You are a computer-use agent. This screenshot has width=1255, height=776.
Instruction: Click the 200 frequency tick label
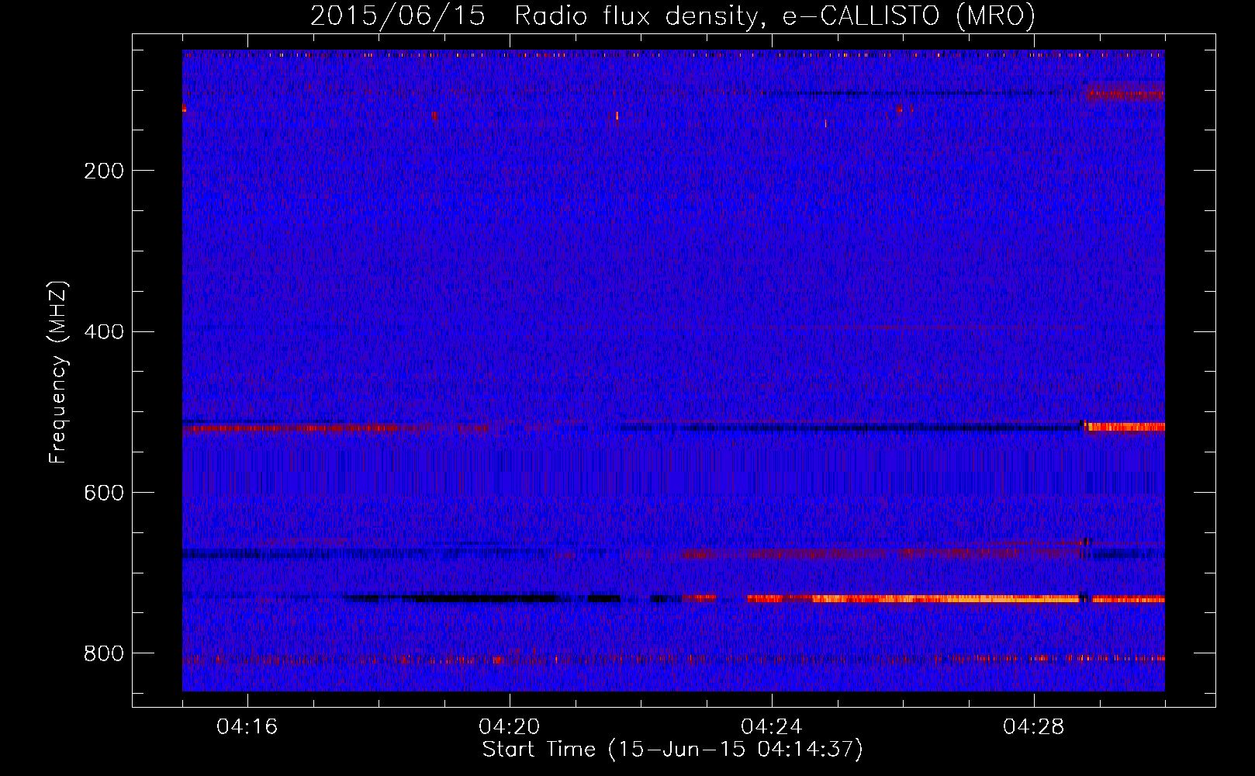point(104,171)
